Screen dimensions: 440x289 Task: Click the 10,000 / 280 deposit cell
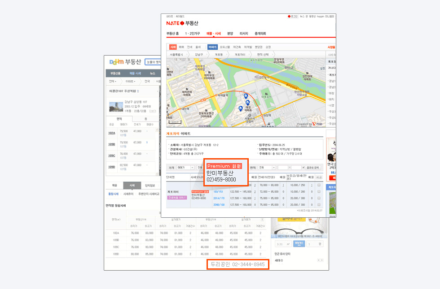click(x=297, y=192)
